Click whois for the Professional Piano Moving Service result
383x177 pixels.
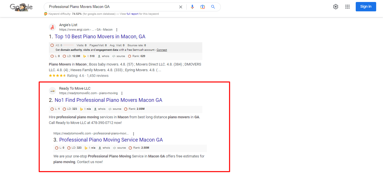point(104,148)
